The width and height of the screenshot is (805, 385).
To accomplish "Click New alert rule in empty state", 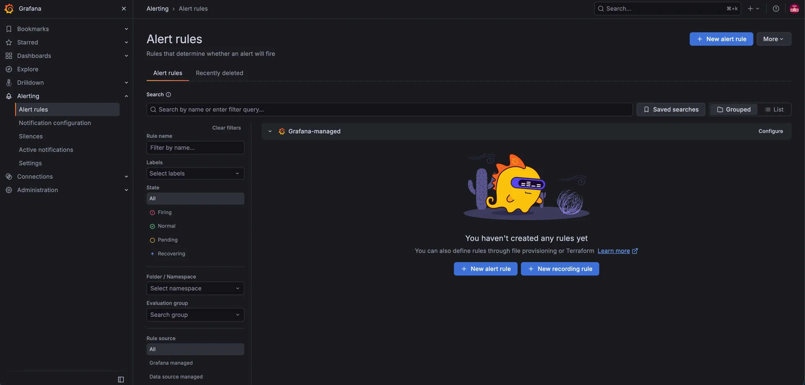I will tap(486, 269).
